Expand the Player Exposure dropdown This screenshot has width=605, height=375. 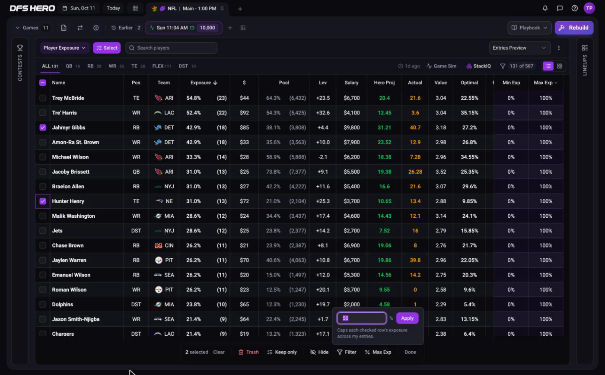[x=65, y=48]
